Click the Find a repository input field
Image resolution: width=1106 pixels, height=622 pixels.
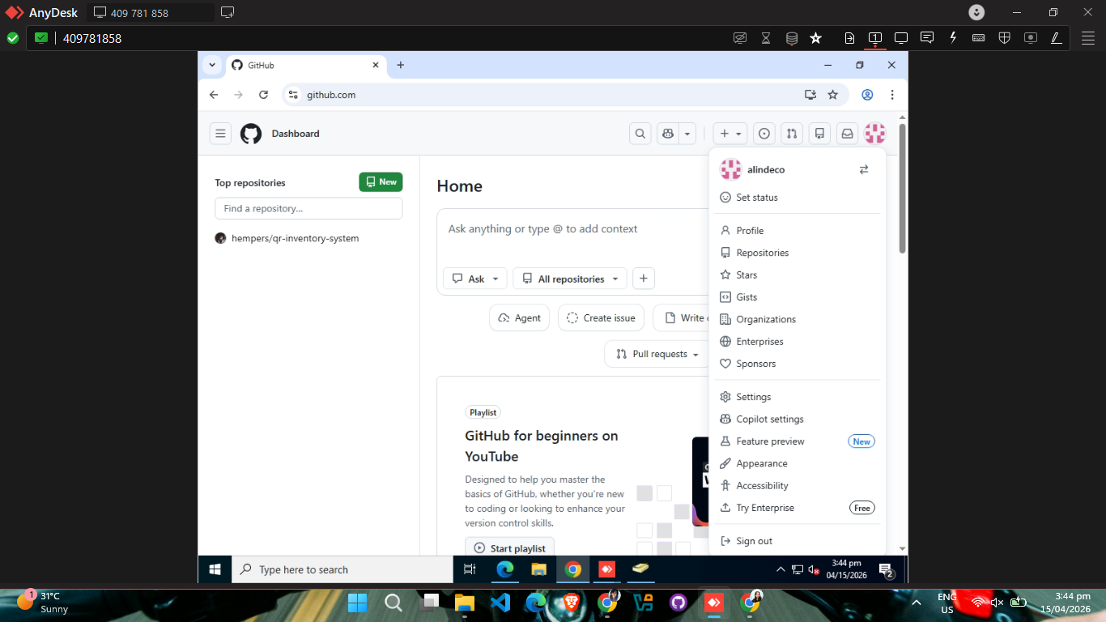(x=308, y=208)
